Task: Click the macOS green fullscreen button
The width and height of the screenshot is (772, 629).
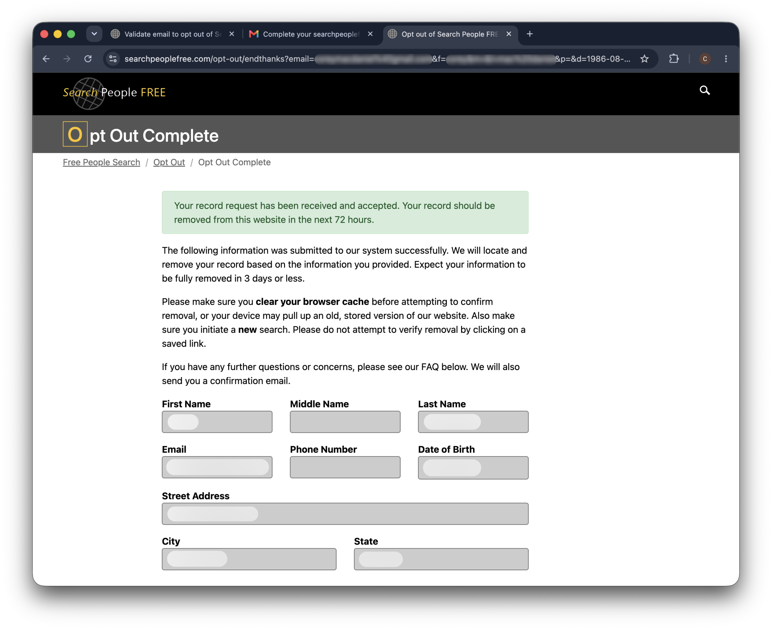Action: [71, 34]
